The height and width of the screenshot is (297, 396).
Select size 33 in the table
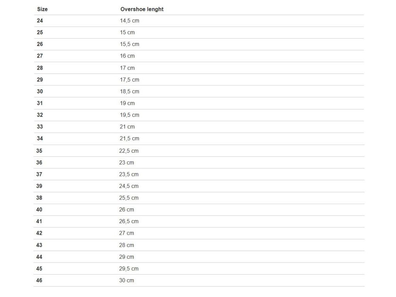pyautogui.click(x=40, y=127)
